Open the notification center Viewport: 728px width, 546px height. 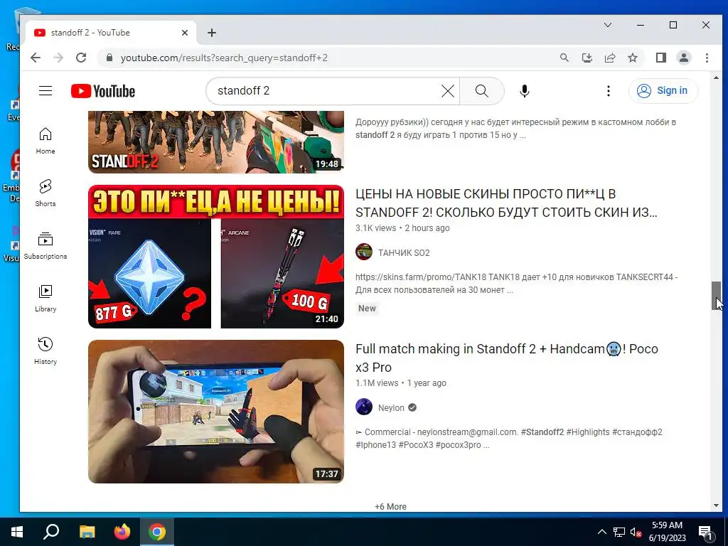pyautogui.click(x=705, y=532)
